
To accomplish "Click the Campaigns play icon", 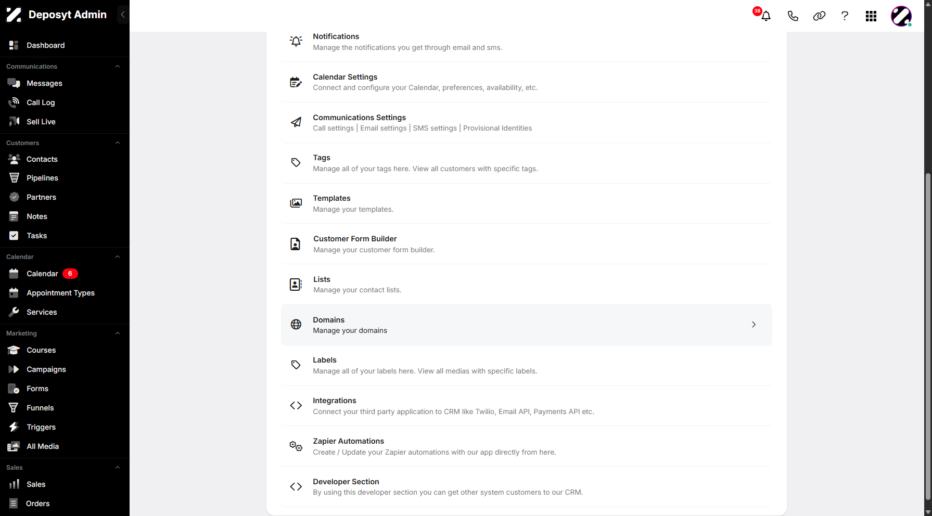I will pyautogui.click(x=14, y=369).
